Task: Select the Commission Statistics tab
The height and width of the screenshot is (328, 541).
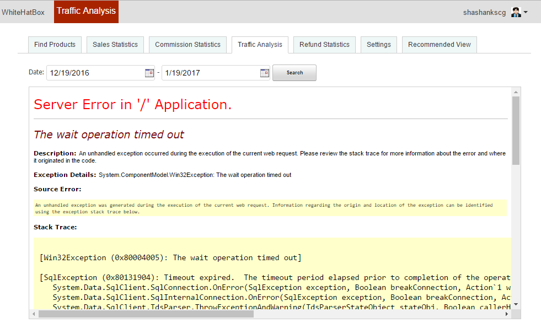Action: coord(188,45)
